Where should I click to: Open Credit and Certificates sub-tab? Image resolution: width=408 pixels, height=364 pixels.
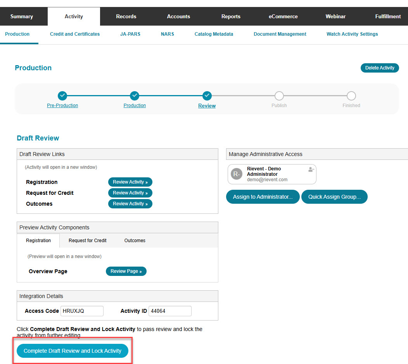pos(75,34)
